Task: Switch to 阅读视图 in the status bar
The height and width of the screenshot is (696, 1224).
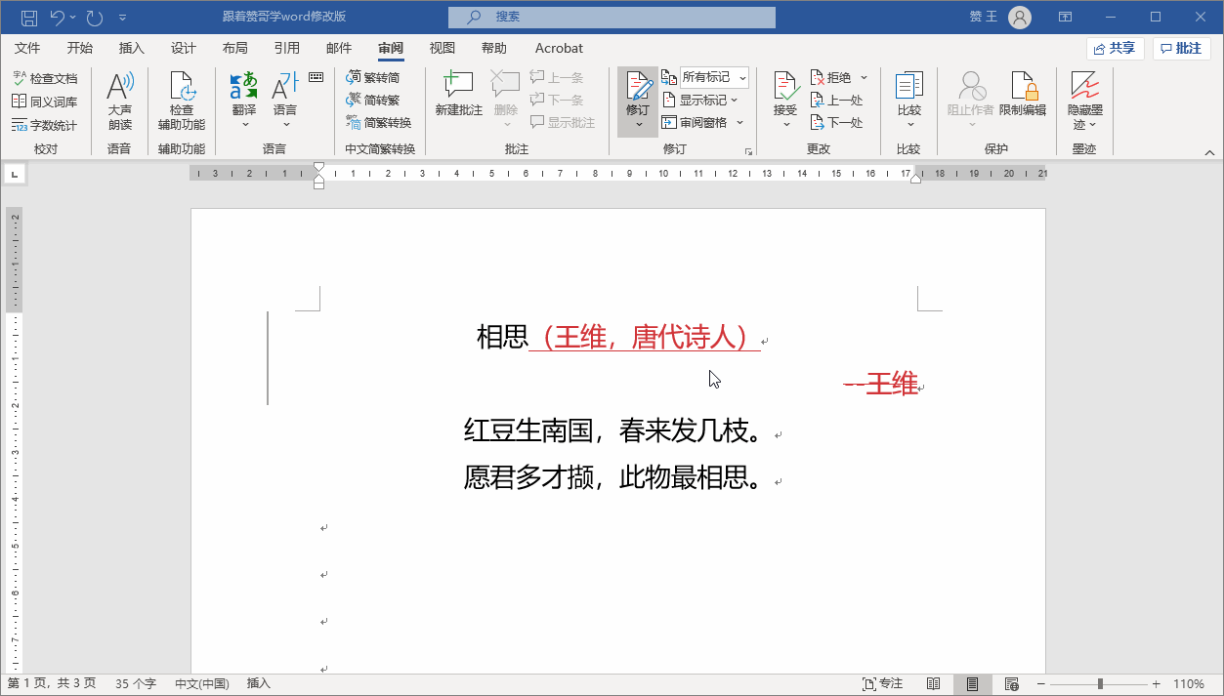Action: click(x=933, y=683)
